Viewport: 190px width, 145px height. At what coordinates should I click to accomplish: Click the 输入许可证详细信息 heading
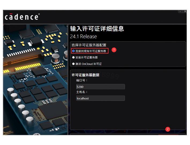(97, 29)
